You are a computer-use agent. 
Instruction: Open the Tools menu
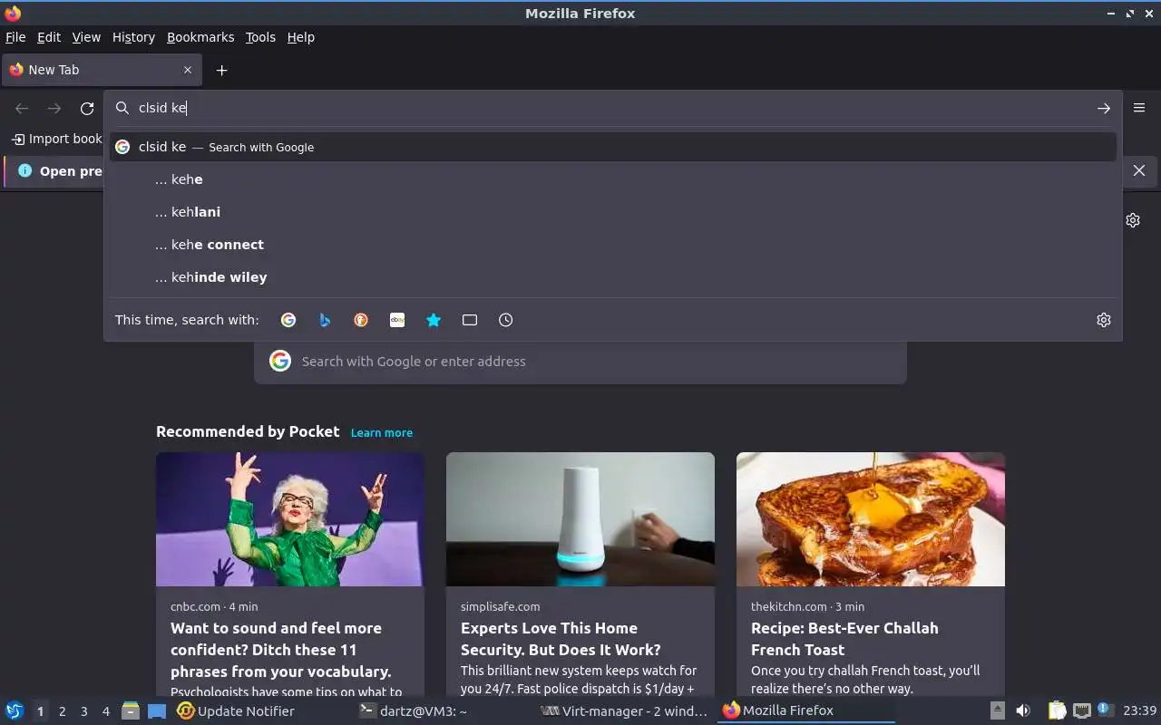tap(260, 37)
